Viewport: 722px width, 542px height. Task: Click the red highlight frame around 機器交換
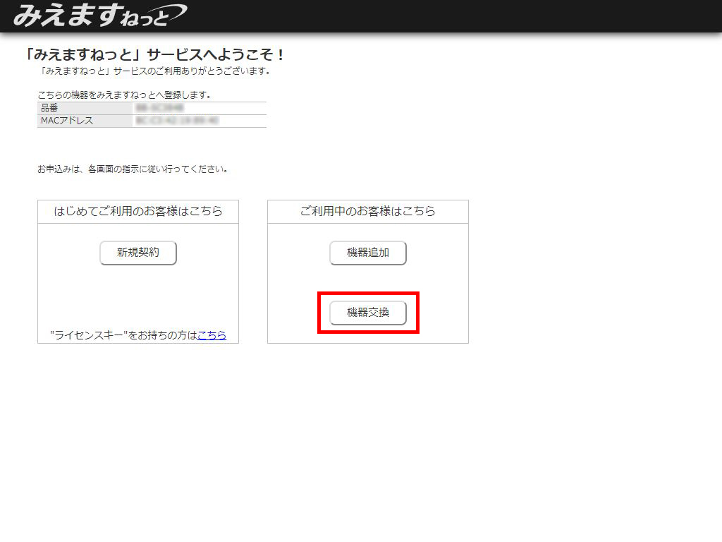[x=319, y=313]
